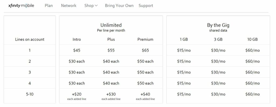Click the +$40 each added line cell
The image size is (276, 107).
click(x=145, y=96)
